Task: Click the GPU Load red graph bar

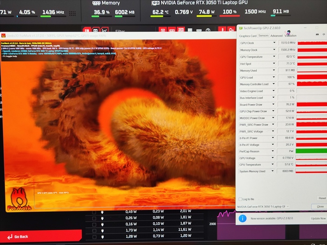Action: 312,77
